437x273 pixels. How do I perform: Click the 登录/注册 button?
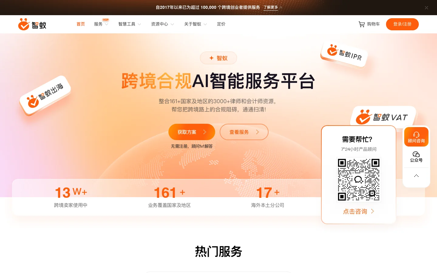[402, 24]
